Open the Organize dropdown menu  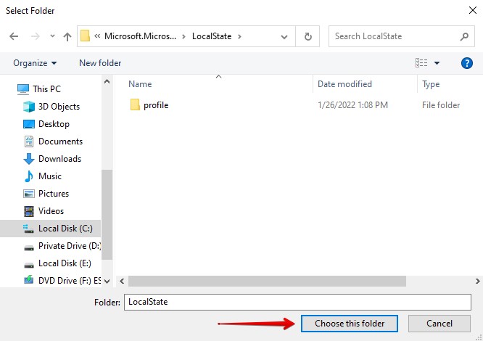tap(35, 63)
